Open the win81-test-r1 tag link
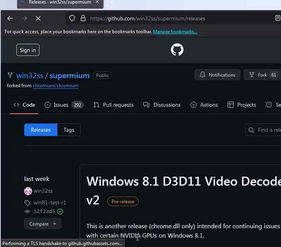The image size is (281, 247). (50, 203)
